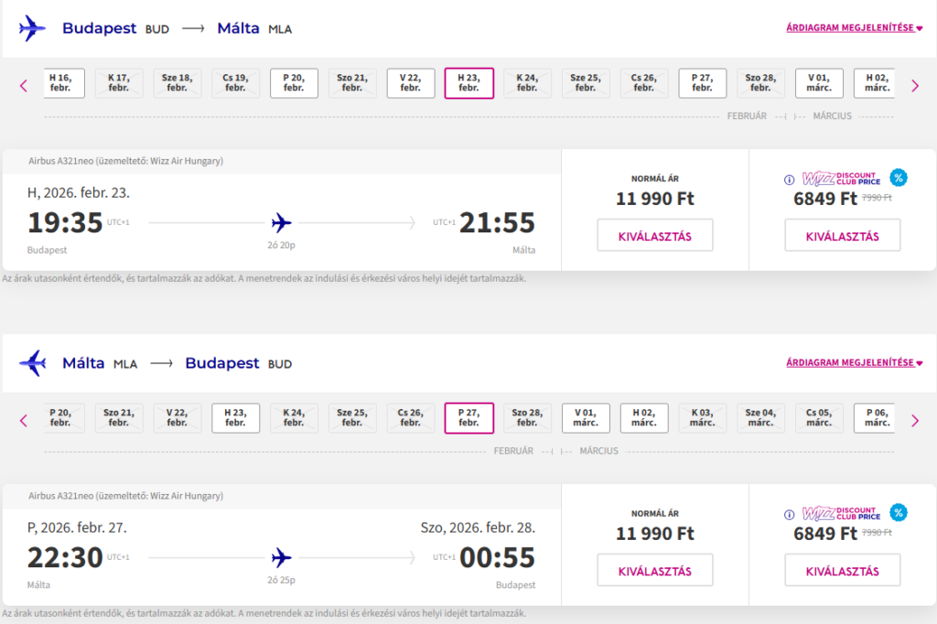The image size is (937, 624).
Task: Expand outbound Árdiagram megjelenítése
Action: (854, 28)
